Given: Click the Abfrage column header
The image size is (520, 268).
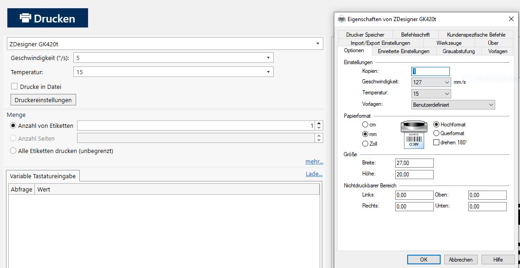Looking at the screenshot, I should click(22, 190).
